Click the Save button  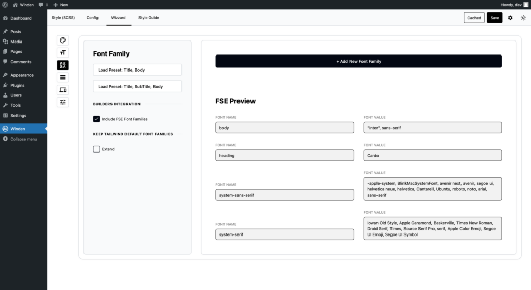[494, 18]
